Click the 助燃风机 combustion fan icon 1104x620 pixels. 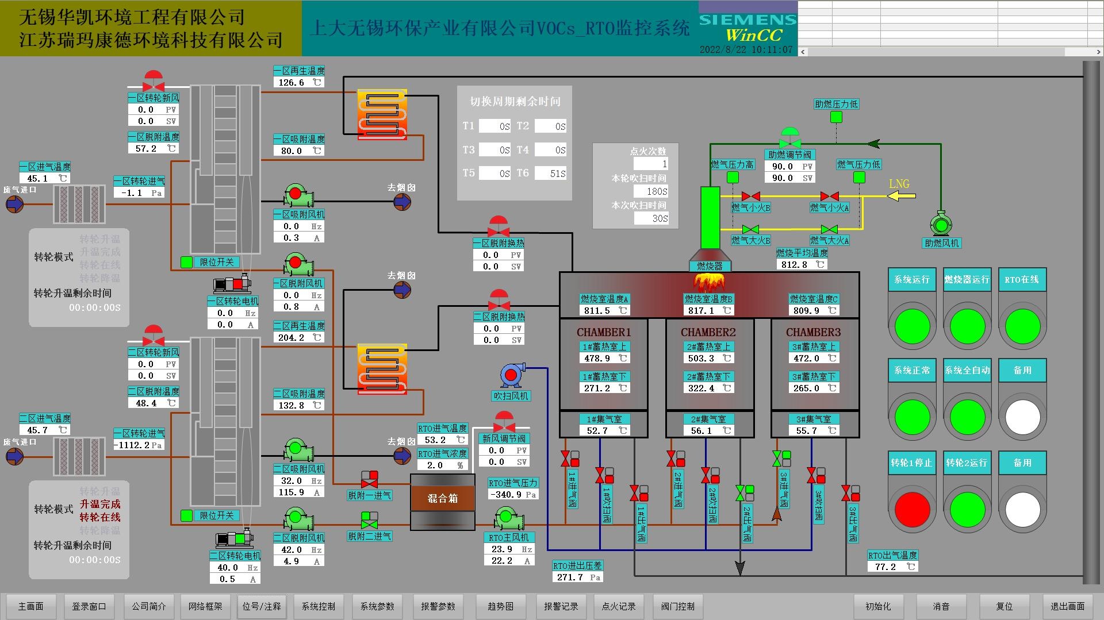(941, 225)
